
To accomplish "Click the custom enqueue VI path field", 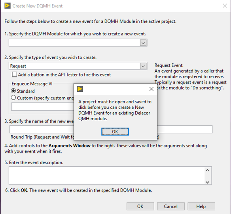I will click(43, 107).
